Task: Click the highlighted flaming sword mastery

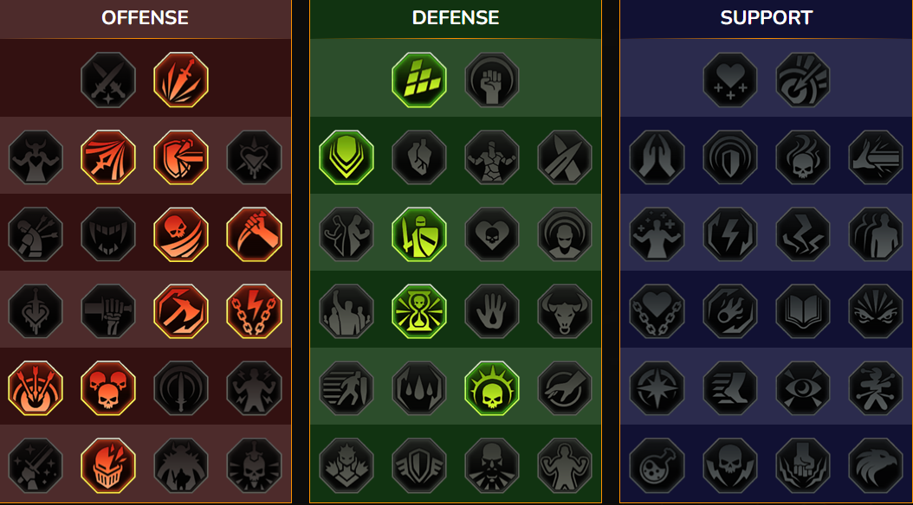Action: point(181,80)
